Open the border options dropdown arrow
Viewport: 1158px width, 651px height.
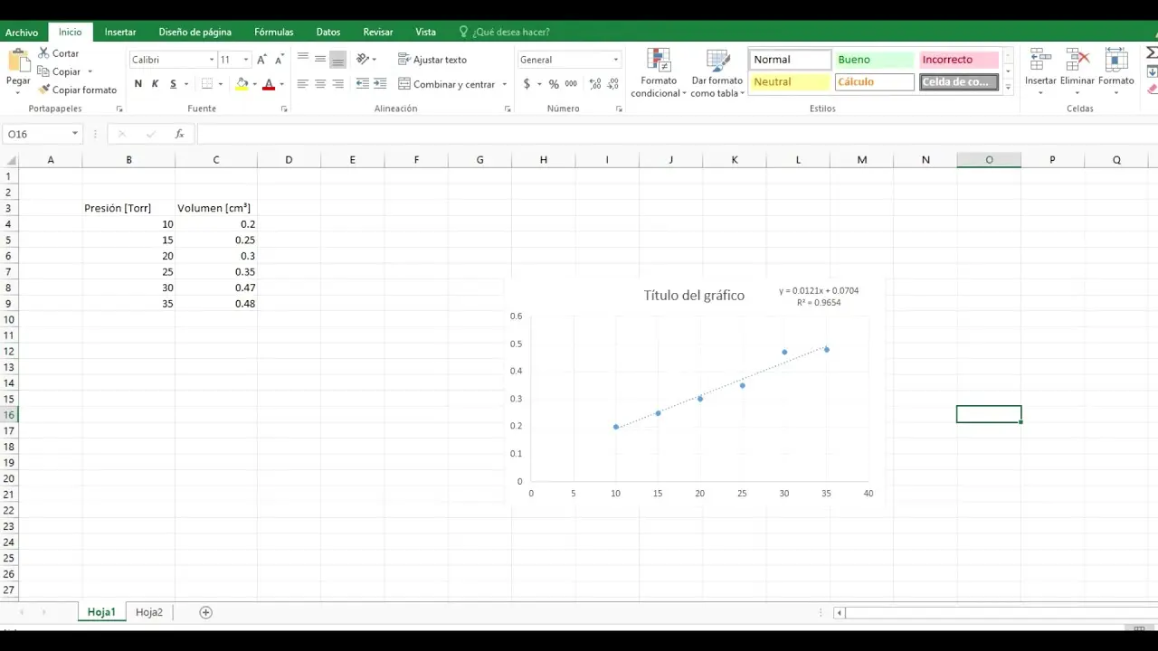pos(219,83)
